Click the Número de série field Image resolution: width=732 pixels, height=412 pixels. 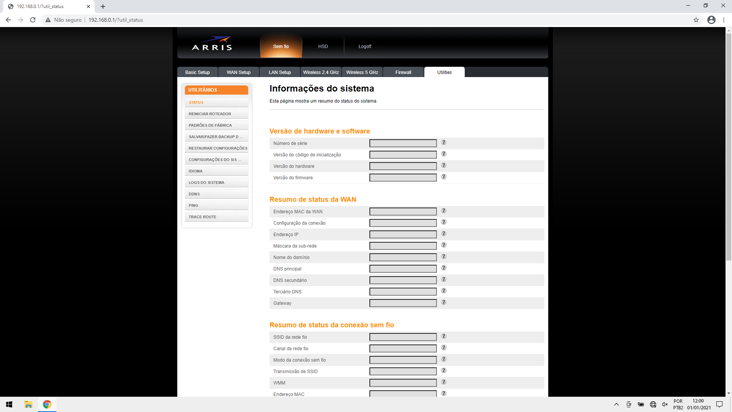pyautogui.click(x=403, y=143)
